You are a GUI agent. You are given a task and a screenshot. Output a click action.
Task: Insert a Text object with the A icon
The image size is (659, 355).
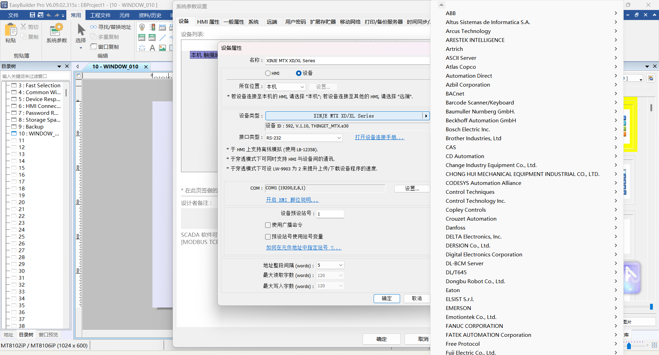click(152, 48)
